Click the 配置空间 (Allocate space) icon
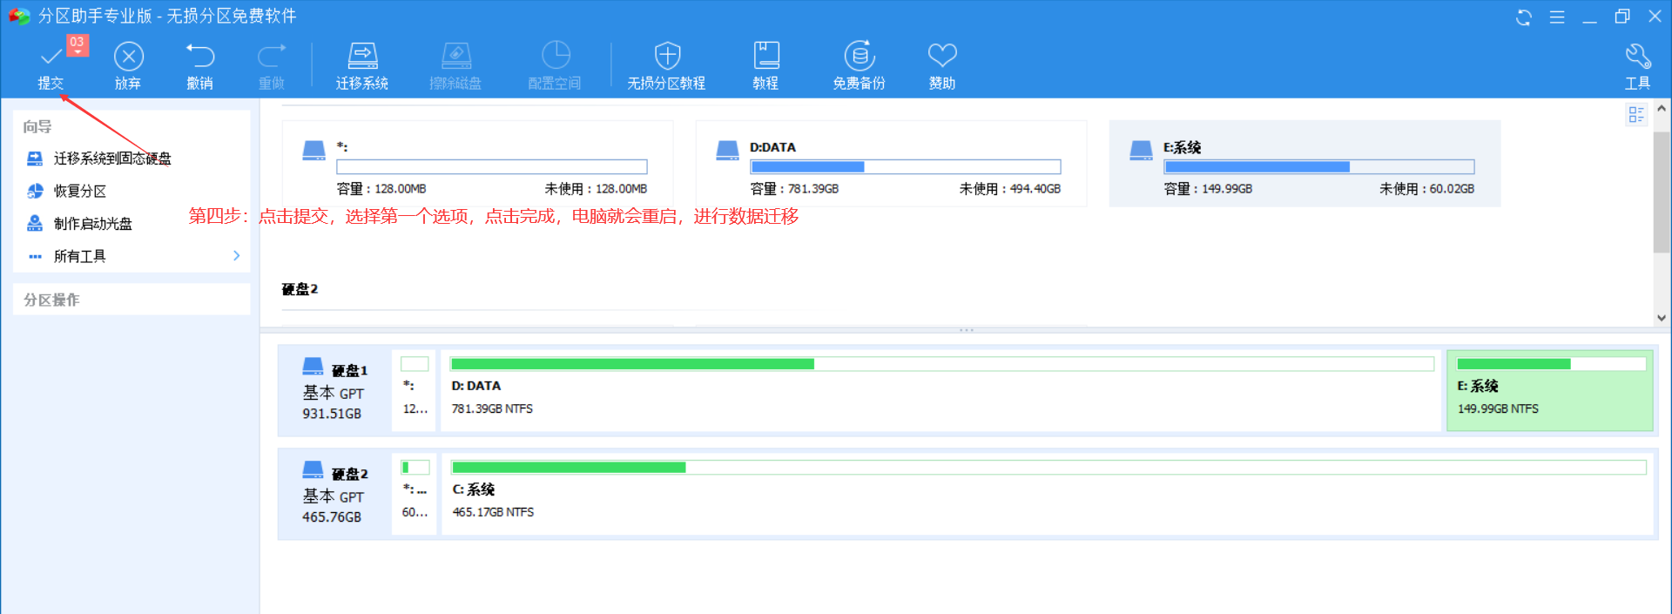The width and height of the screenshot is (1672, 614). (555, 56)
